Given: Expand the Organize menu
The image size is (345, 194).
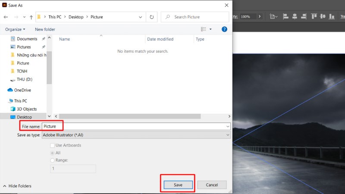Looking at the screenshot, I should [15, 29].
